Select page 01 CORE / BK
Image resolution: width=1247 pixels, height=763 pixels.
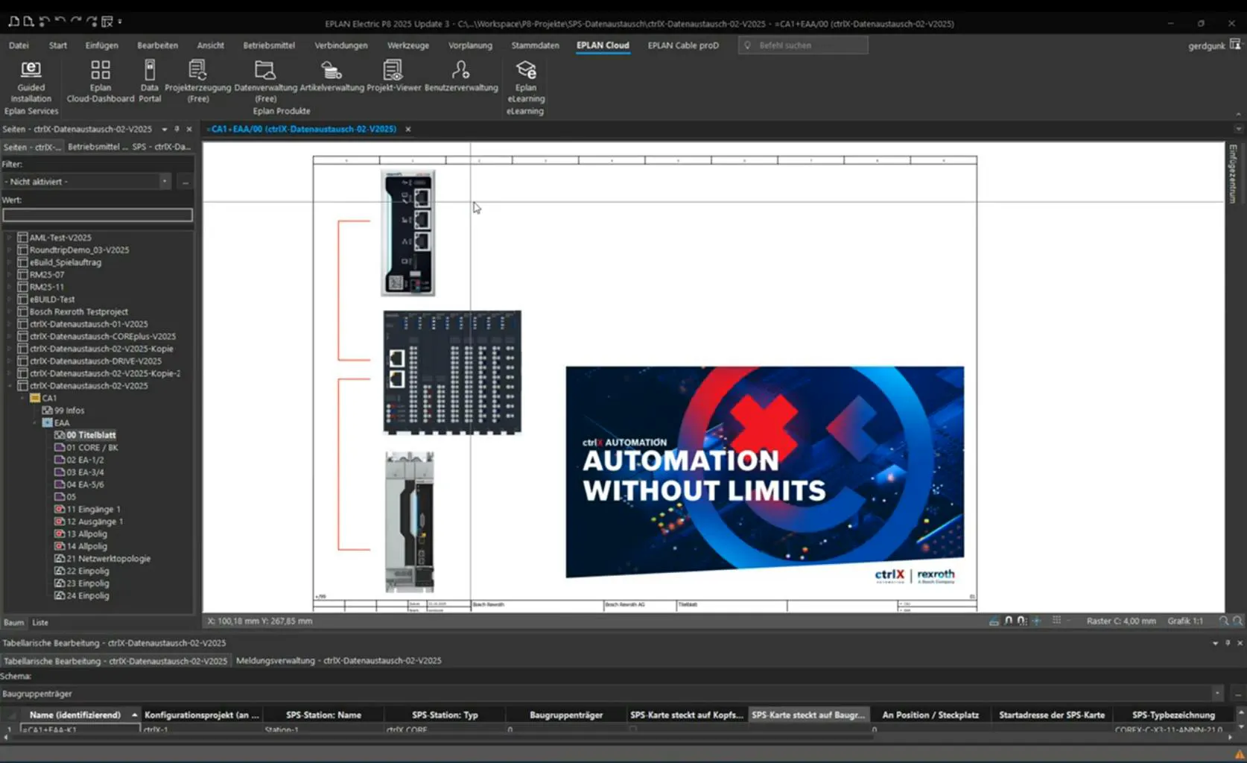coord(92,448)
